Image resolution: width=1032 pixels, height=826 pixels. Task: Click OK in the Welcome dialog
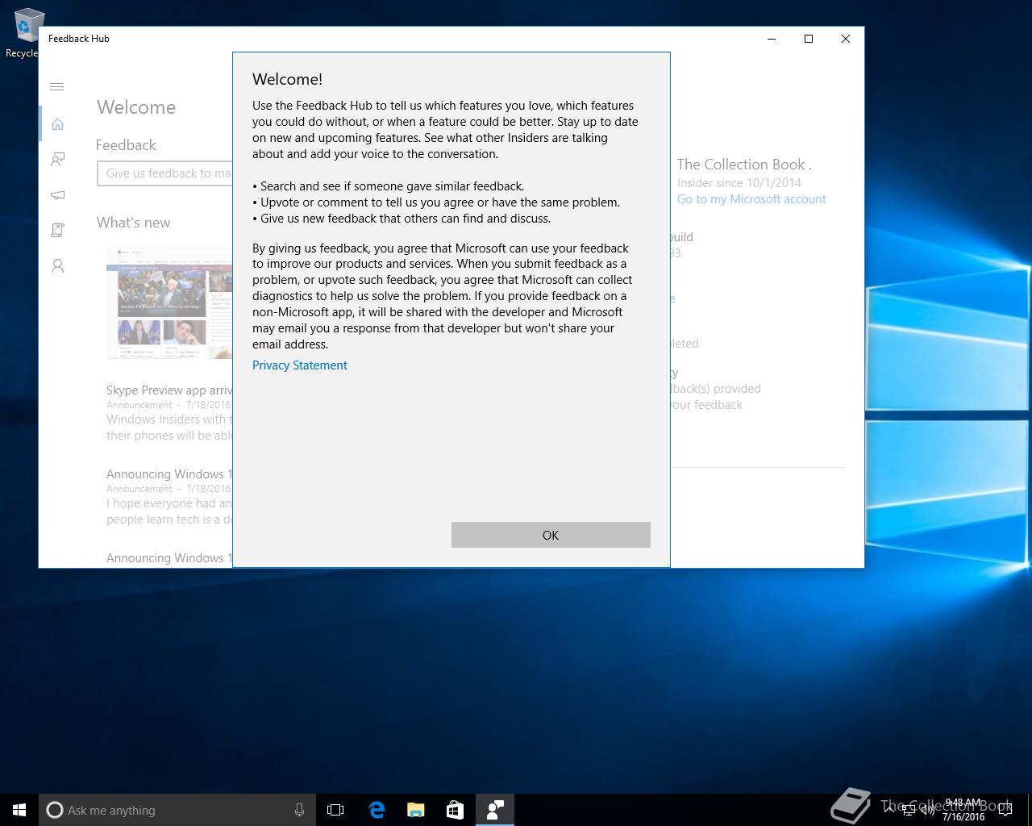[551, 535]
